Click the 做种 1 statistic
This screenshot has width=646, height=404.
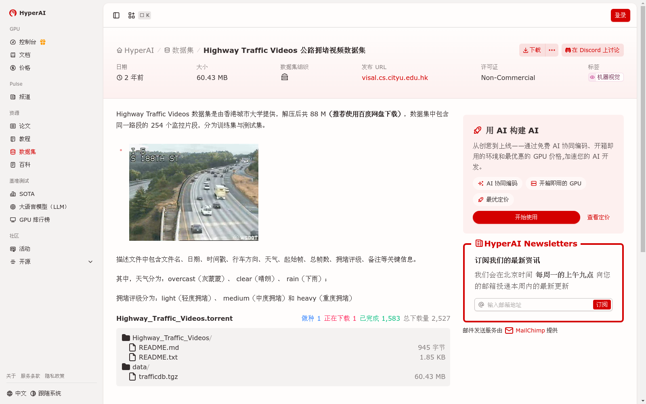(311, 318)
